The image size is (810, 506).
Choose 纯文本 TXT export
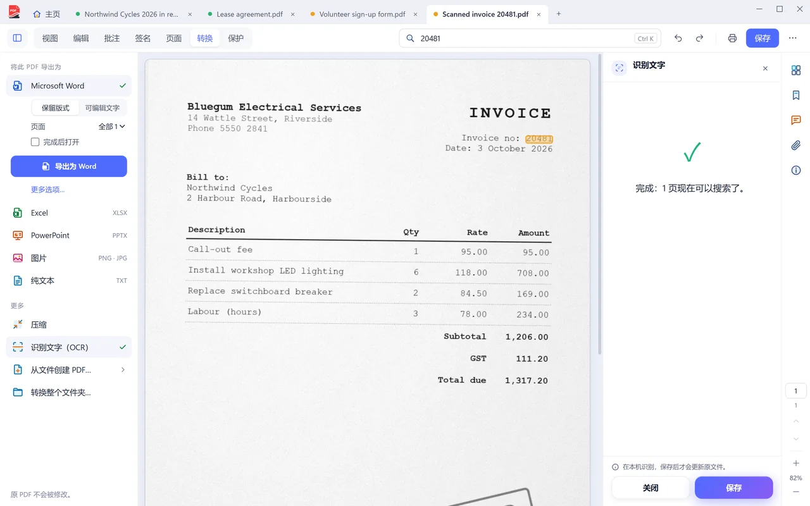tap(69, 281)
